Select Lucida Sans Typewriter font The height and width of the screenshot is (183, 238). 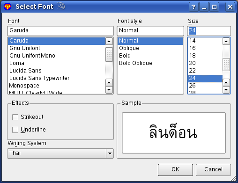pos(57,78)
